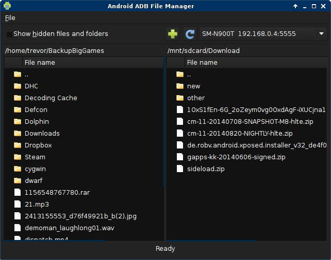This screenshot has height=260, width=331.
Task: Click file icon of gapps-kk-20140606-signed.zip
Action: pos(180,157)
